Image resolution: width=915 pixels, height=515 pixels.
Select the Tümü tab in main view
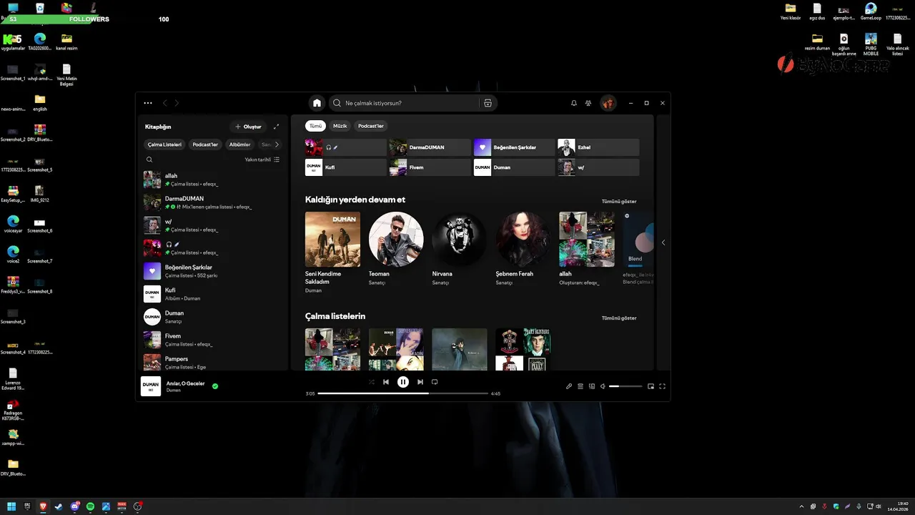pos(315,126)
